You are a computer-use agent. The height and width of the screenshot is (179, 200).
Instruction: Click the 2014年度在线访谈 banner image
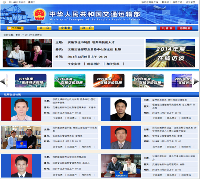[x=171, y=53]
